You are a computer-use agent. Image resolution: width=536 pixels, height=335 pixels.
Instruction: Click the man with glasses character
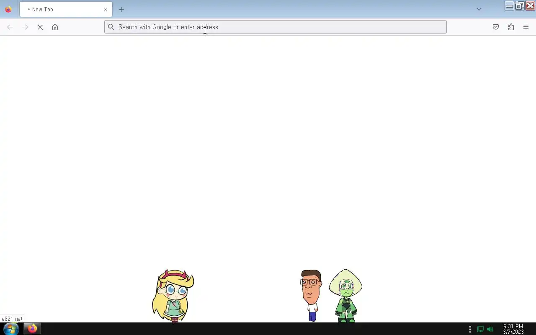(x=311, y=296)
